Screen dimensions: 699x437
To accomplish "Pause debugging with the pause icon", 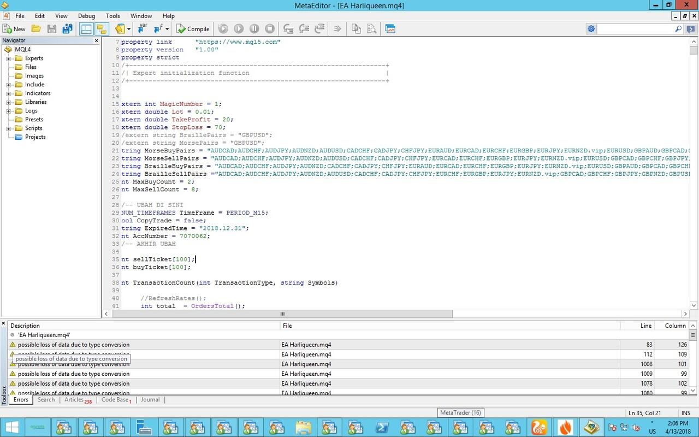I will coord(254,29).
